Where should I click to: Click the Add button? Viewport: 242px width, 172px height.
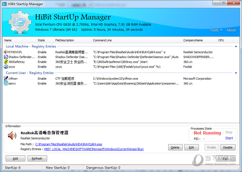15,158
